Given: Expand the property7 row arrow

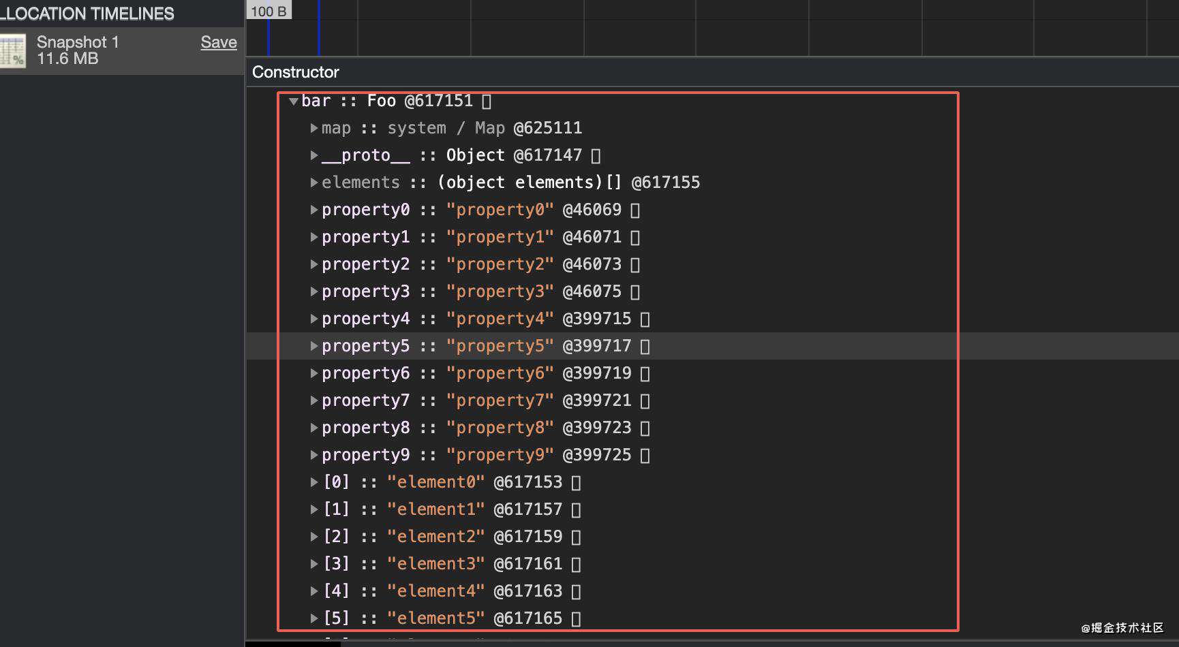Looking at the screenshot, I should point(314,400).
